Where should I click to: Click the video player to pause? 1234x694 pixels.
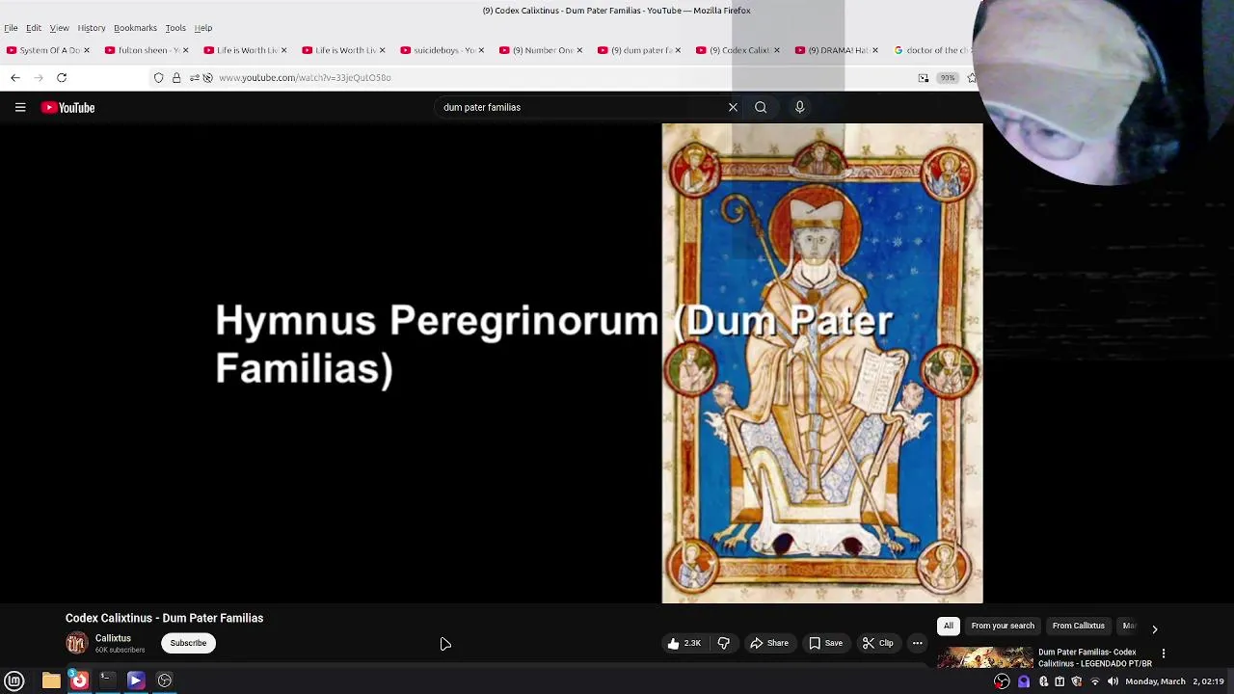(x=492, y=363)
